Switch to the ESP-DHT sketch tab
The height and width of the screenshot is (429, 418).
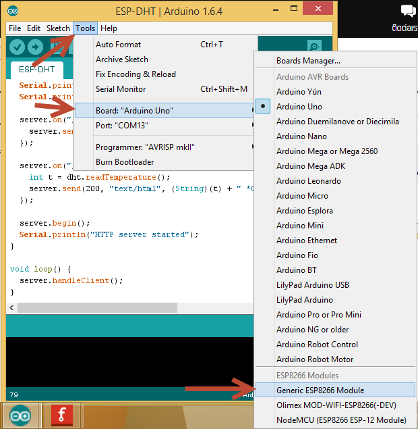pyautogui.click(x=37, y=70)
